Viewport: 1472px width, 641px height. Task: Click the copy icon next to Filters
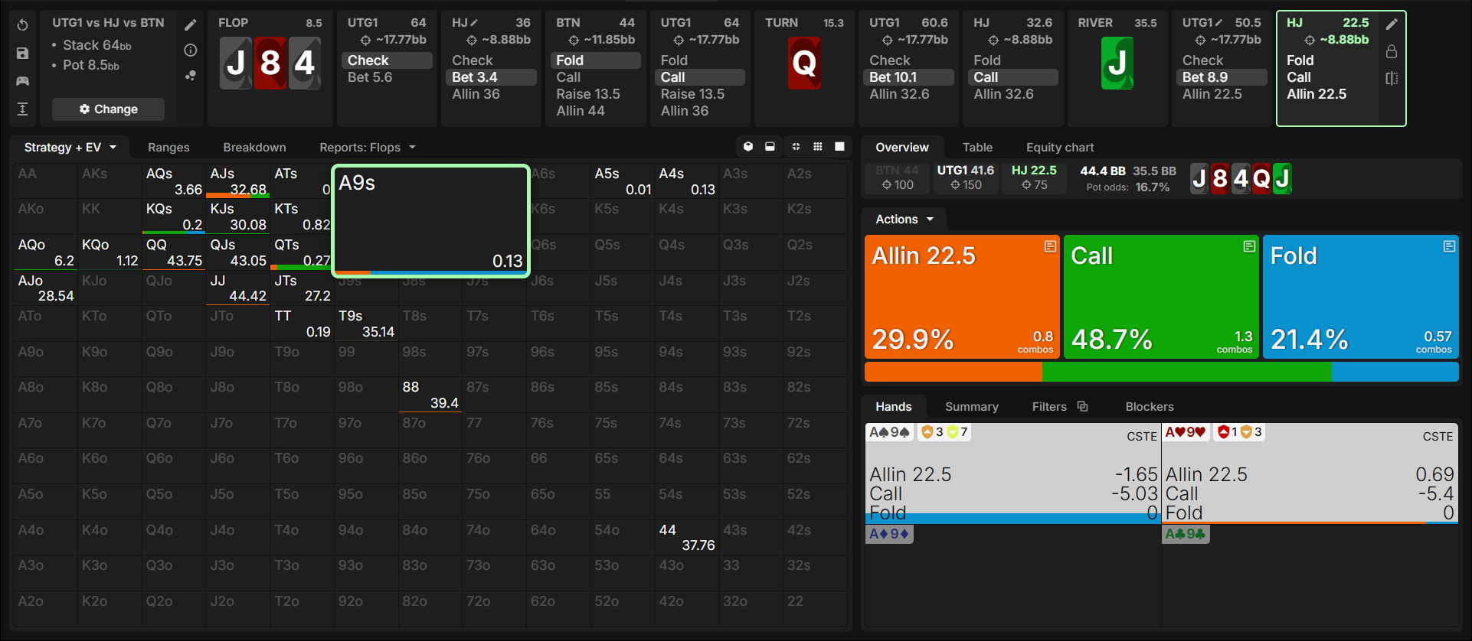(1082, 406)
